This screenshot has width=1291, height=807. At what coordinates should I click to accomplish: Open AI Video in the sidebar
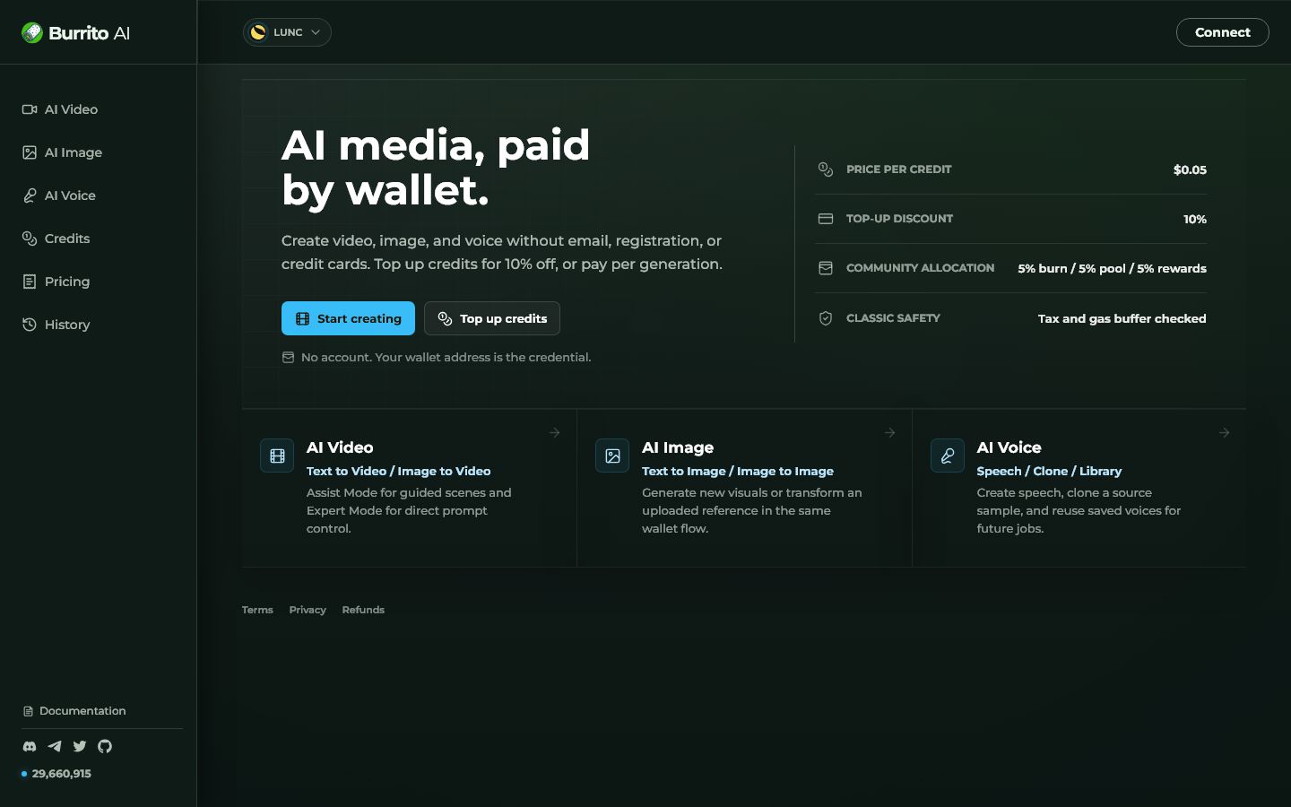(60, 109)
